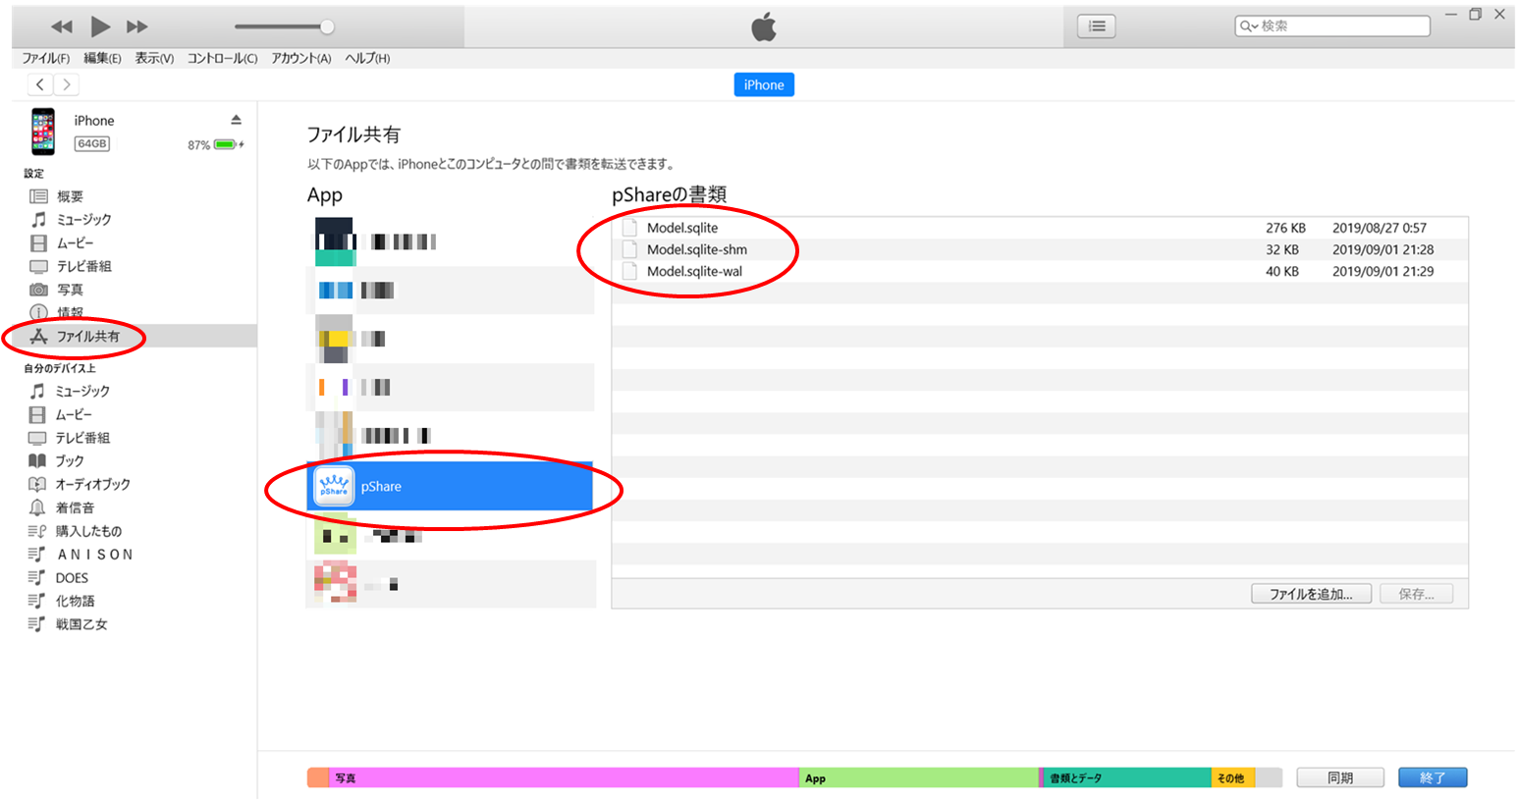The height and width of the screenshot is (801, 1518).
Task: Click the rewind playback button
Action: (x=62, y=27)
